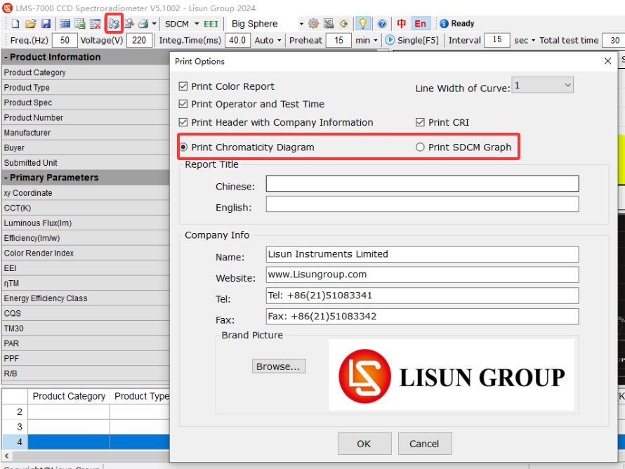Close the Print Options dialog
Screen dimensions: 625x469
pos(607,61)
